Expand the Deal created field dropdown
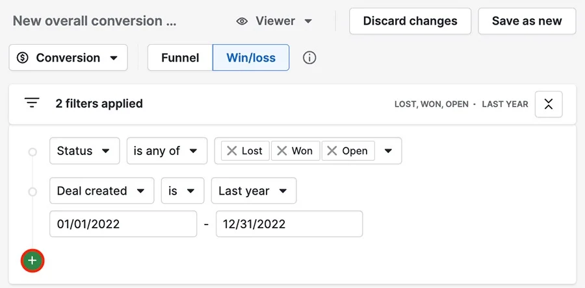 pos(102,191)
